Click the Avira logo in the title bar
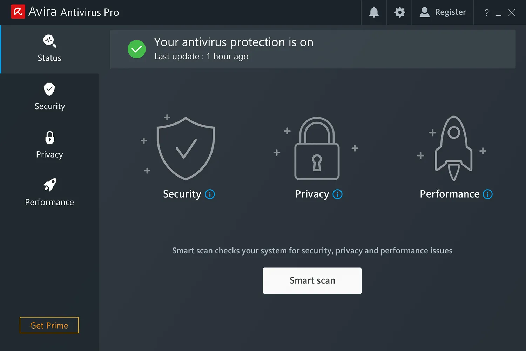Viewport: 526px width, 351px height. tap(18, 12)
